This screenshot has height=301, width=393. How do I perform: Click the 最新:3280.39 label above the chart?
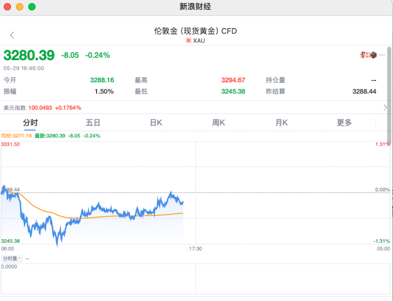point(50,135)
